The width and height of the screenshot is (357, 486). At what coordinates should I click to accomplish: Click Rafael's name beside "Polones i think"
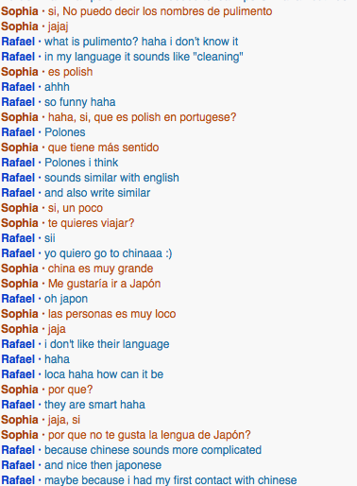click(18, 163)
